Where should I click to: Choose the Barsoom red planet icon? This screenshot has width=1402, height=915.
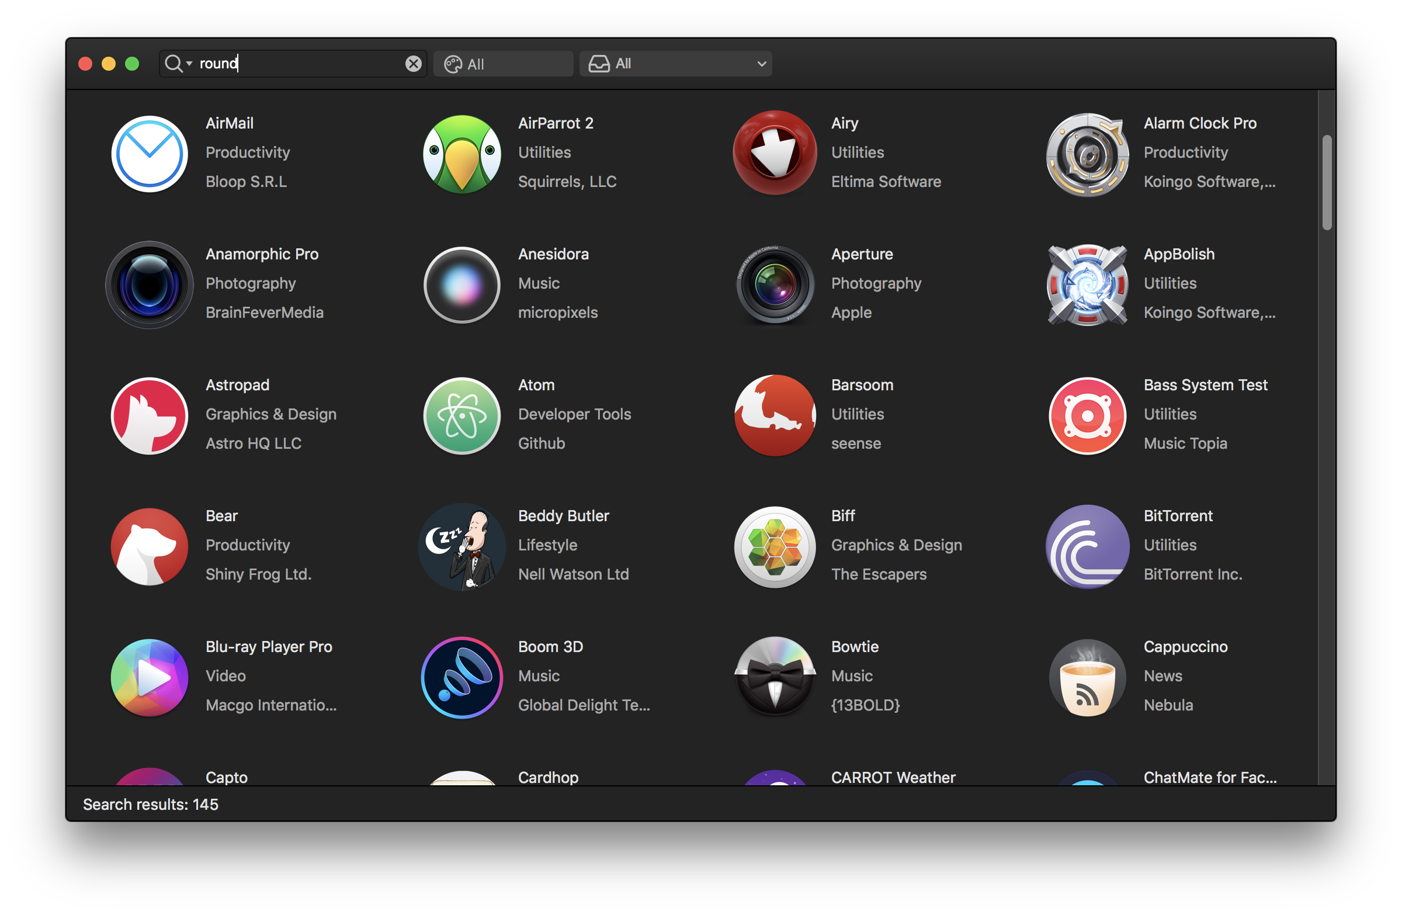(x=775, y=416)
